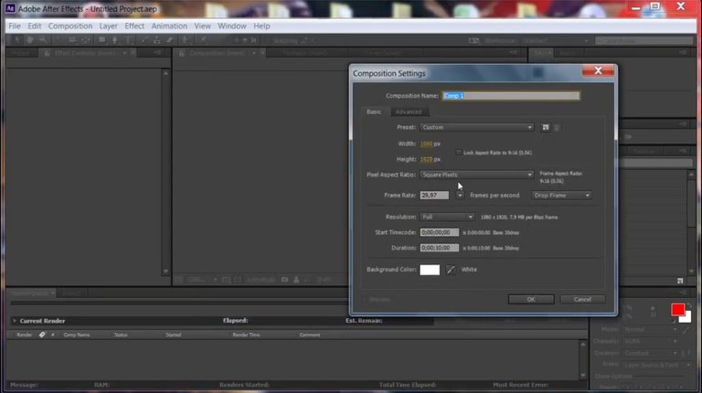Viewport: 702px width, 393px height.
Task: Click the lock icon on Effect Controls panel
Action: click(x=47, y=53)
